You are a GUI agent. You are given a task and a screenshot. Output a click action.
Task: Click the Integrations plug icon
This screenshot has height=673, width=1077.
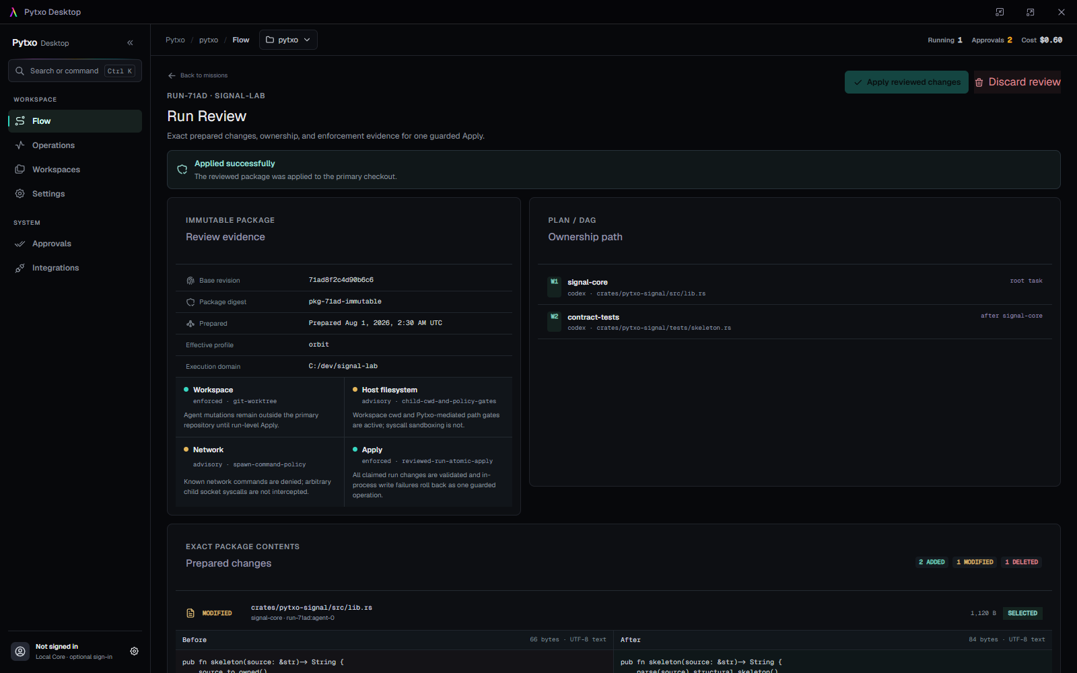(20, 268)
